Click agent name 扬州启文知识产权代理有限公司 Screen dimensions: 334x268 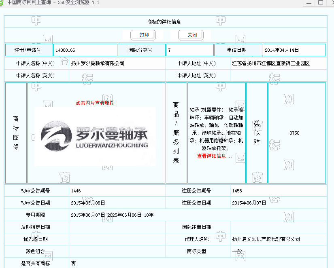[x=266, y=239]
